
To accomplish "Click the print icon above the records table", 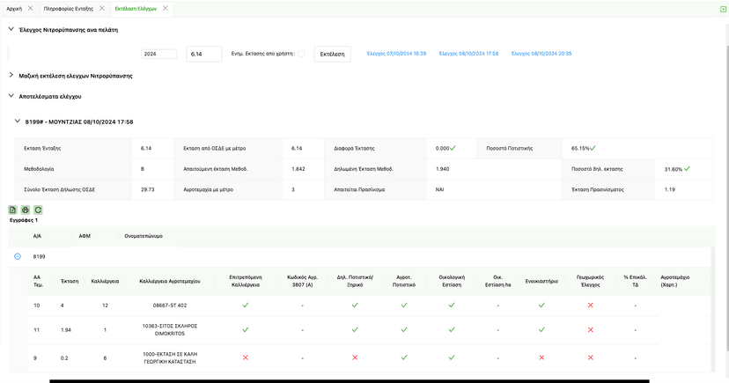I will [x=26, y=210].
